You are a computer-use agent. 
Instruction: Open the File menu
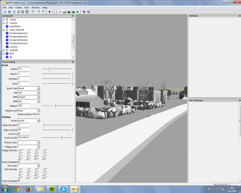pyautogui.click(x=5, y=8)
